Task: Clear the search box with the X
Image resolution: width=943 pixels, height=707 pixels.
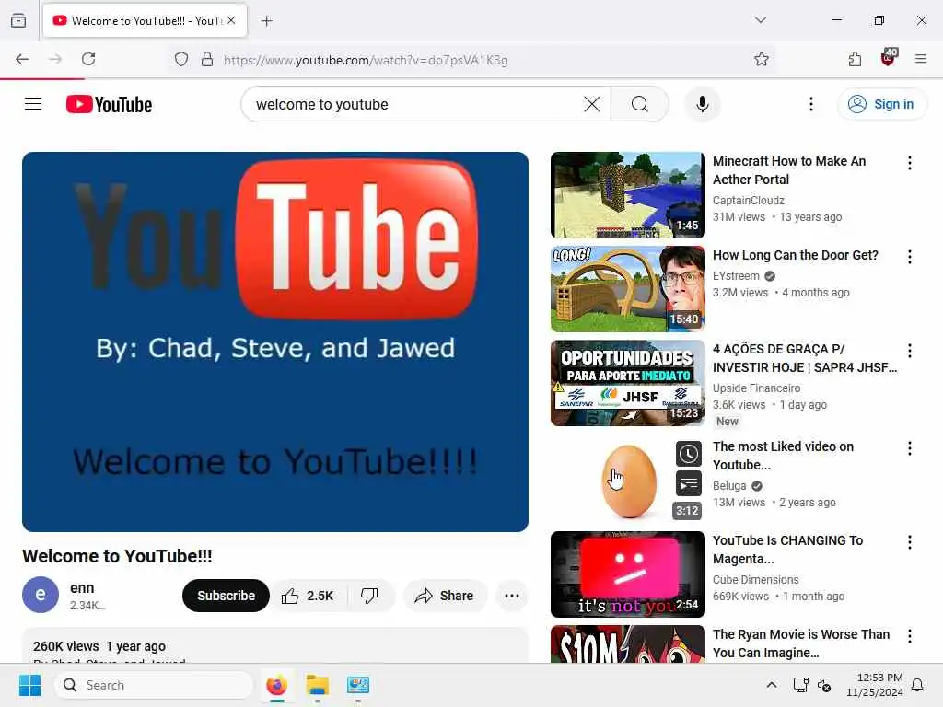Action: click(592, 104)
